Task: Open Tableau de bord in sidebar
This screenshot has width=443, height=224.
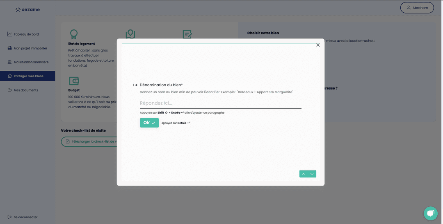Action: pos(26,34)
